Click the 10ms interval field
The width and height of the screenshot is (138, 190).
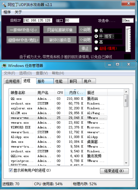pos(128,20)
